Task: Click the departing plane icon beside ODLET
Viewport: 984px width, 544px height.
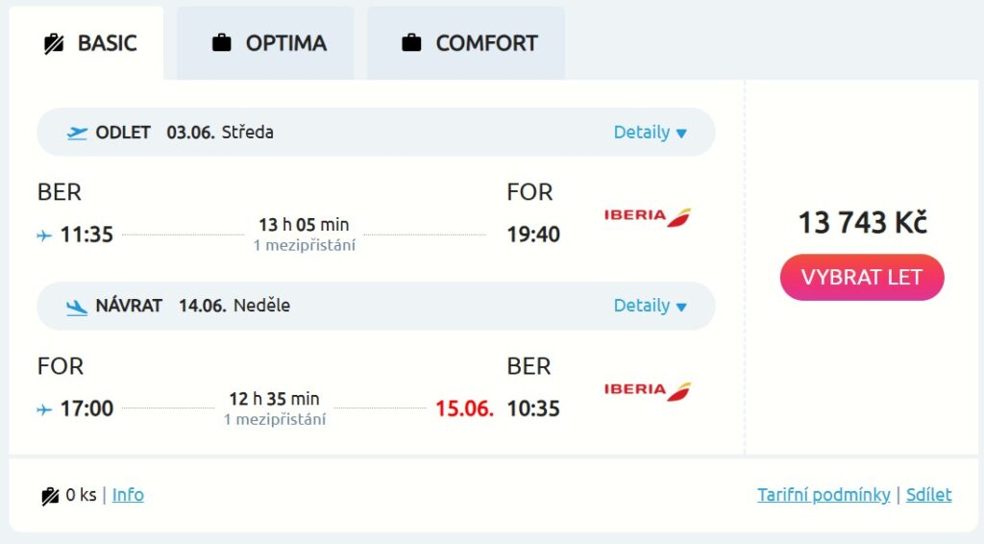Action: pyautogui.click(x=77, y=133)
